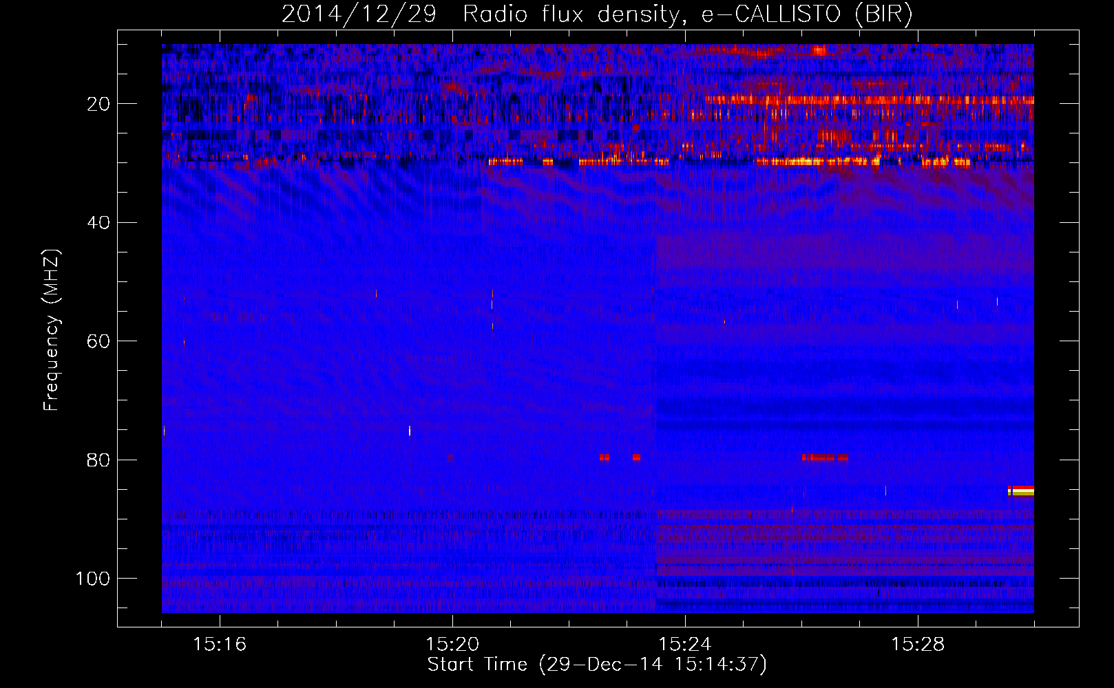Click the 15:20 time tick label
This screenshot has height=688, width=1114.
(452, 645)
